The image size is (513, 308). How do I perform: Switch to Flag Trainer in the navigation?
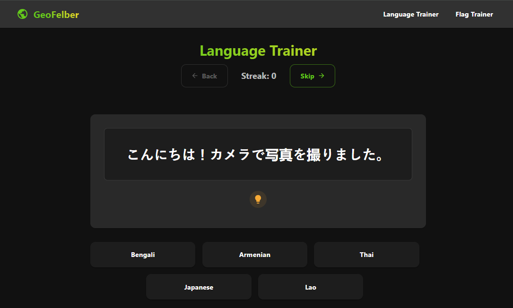(x=474, y=14)
